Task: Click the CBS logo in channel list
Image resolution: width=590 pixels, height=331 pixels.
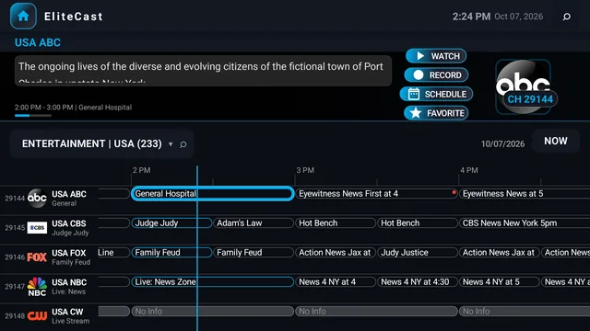Action: [x=37, y=227]
